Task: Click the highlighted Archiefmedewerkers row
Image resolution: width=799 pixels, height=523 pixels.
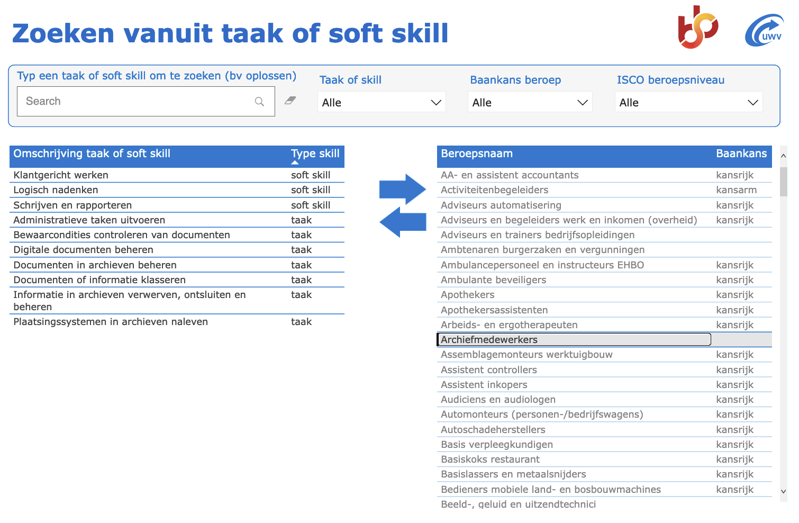Action: [x=604, y=340]
